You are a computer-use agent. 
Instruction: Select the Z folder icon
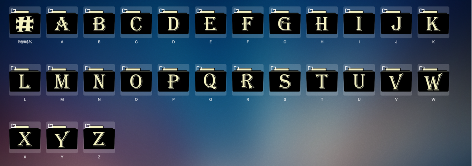coord(99,137)
